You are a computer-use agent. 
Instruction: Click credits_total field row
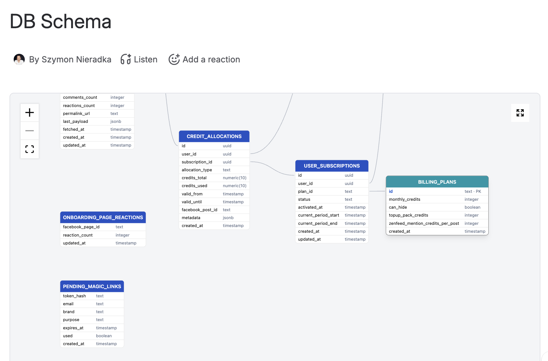click(214, 178)
